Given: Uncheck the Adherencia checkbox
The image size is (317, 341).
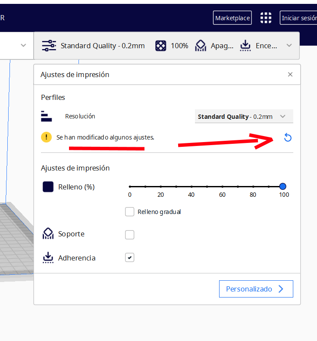Looking at the screenshot, I should tap(130, 258).
